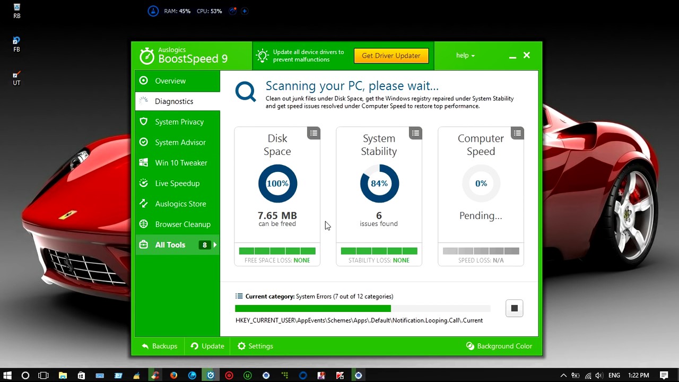Open the RB desktop shortcut

[16, 11]
